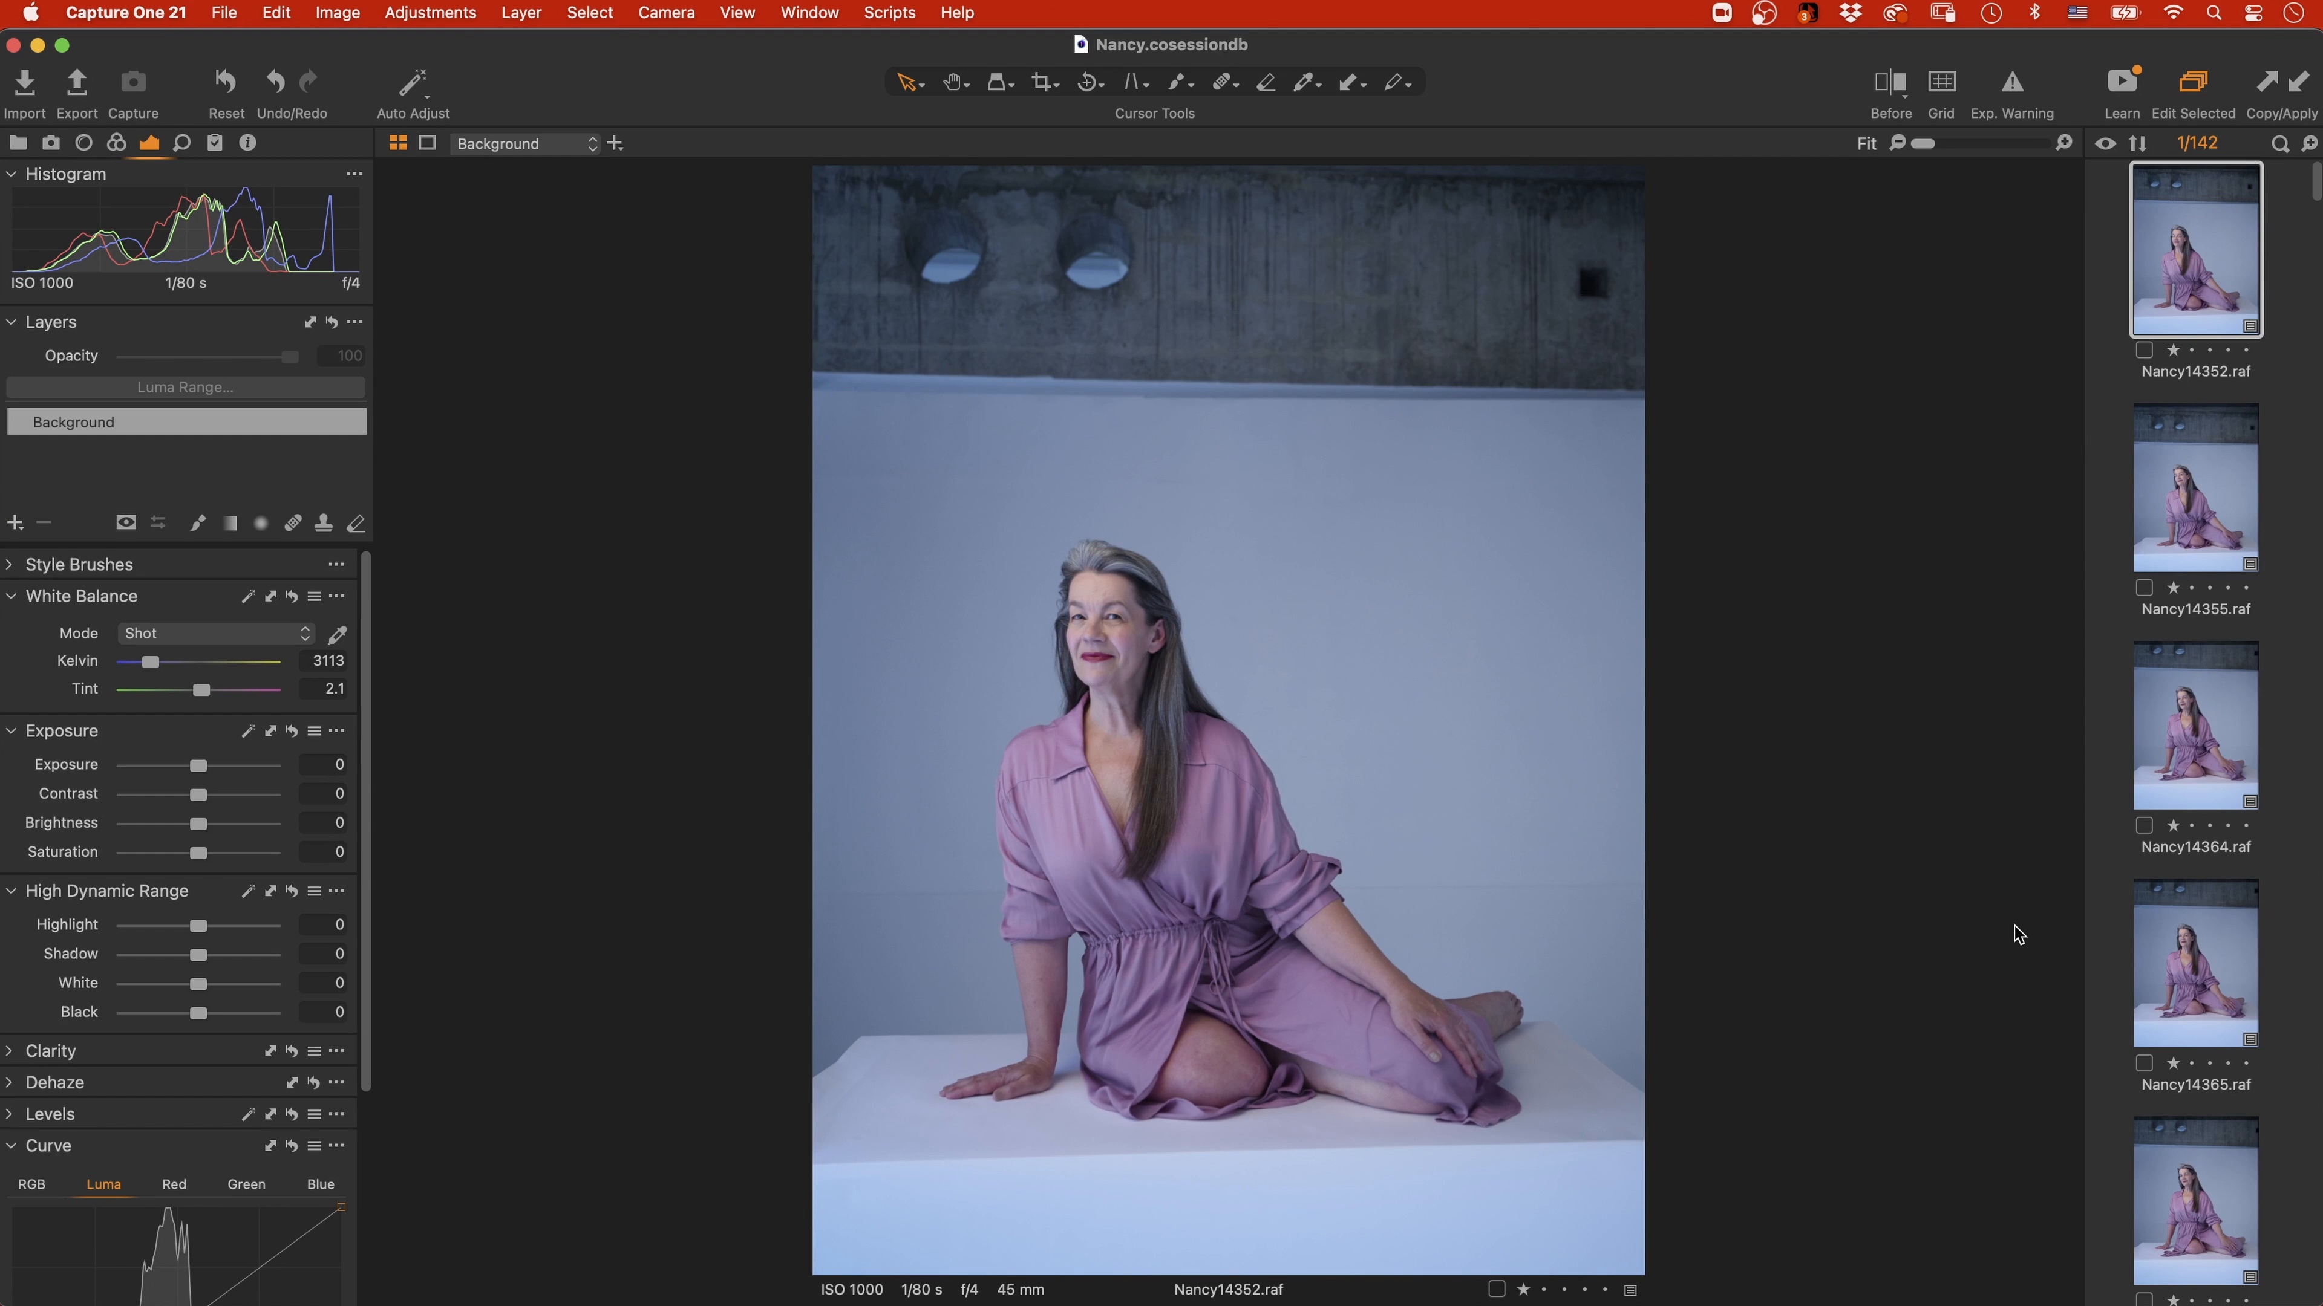2323x1306 pixels.
Task: Check color tag box for Nancy14355.raf thumbnail
Action: coord(2145,588)
